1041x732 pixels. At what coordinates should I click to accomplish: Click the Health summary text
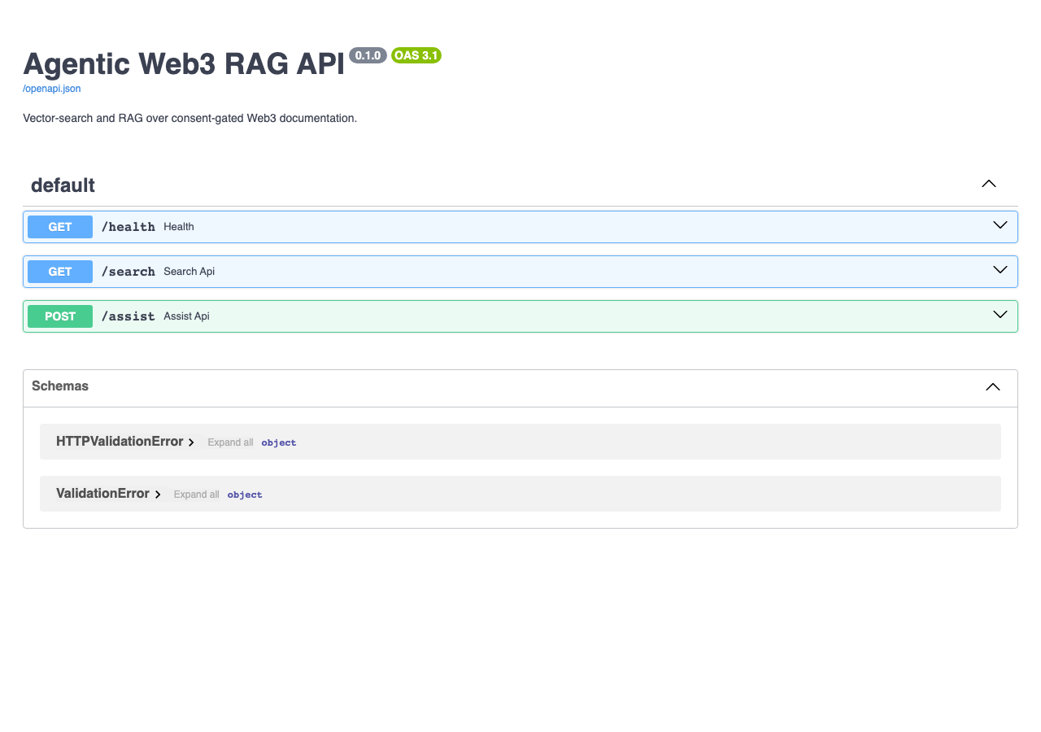pyautogui.click(x=179, y=227)
